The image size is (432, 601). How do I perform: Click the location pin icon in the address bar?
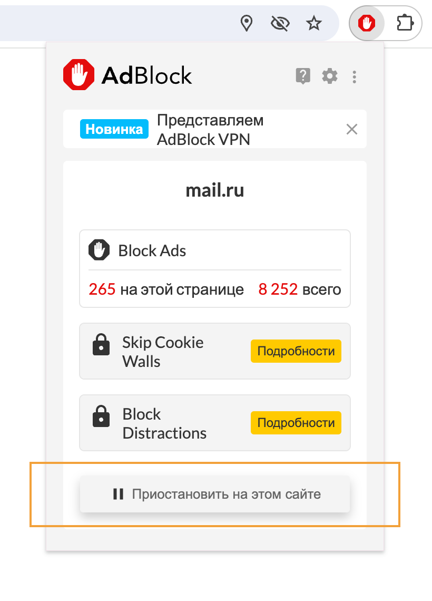click(x=246, y=23)
